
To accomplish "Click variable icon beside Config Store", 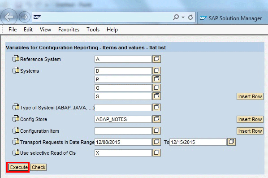I will 16,118.
